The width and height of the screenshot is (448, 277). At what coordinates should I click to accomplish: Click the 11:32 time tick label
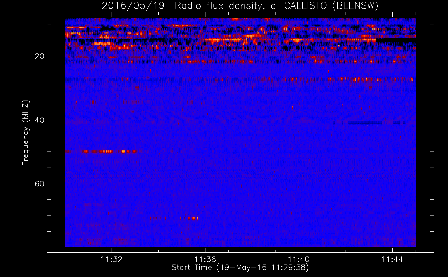click(112, 260)
